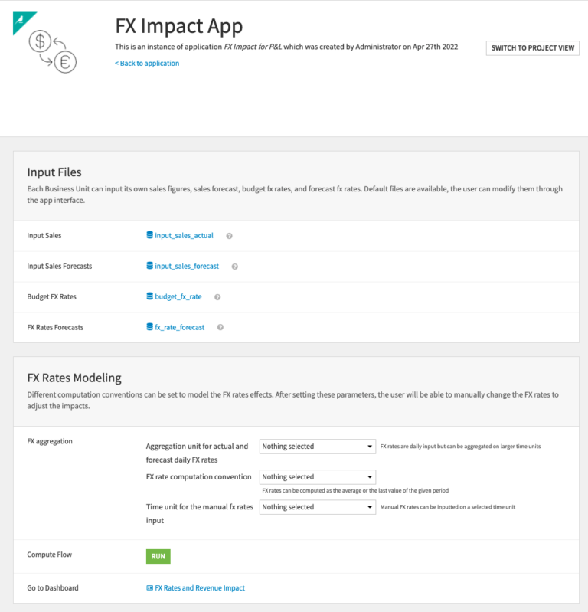The height and width of the screenshot is (612, 588).
Task: Open FX Rates and Revenue Impact dashboard
Action: 200,587
